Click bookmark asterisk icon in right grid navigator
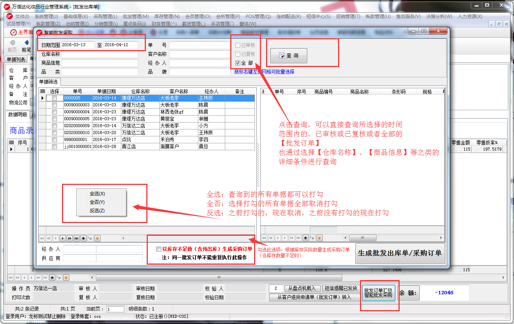The height and width of the screenshot is (324, 514). (x=306, y=238)
